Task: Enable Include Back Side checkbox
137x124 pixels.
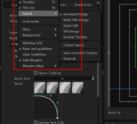Action: (36, 122)
